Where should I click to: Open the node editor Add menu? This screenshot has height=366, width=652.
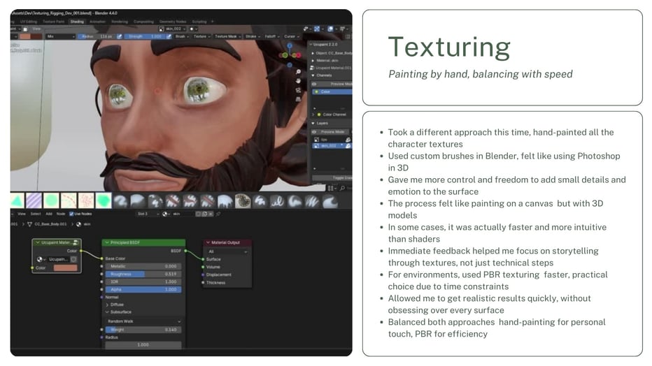49,214
